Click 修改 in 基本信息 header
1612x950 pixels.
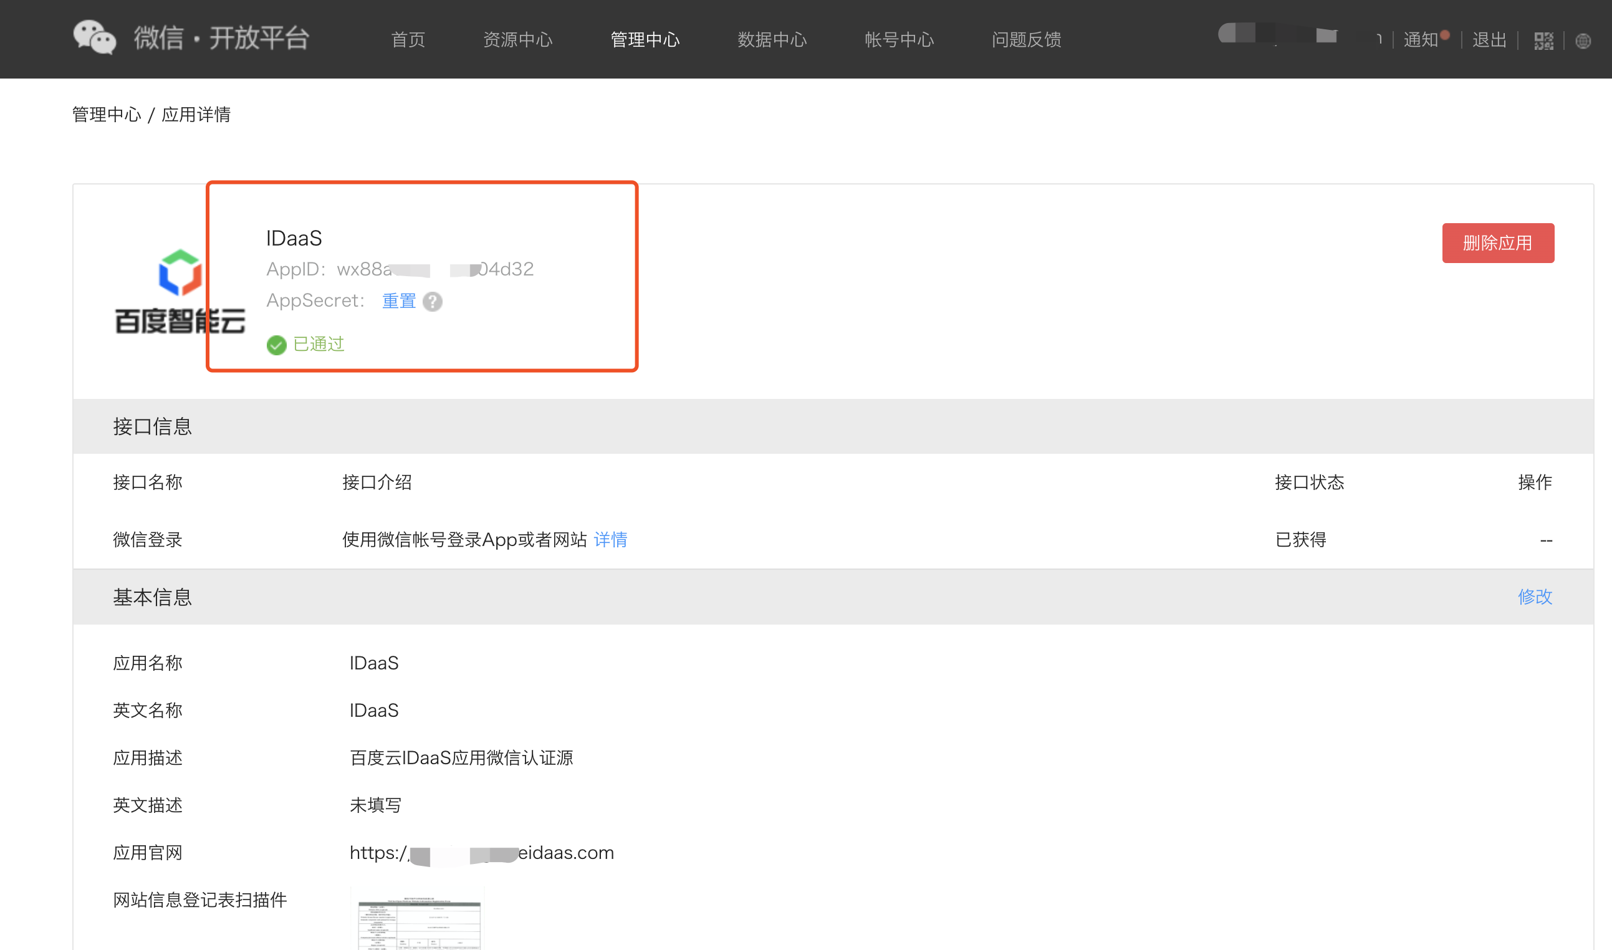1535,597
